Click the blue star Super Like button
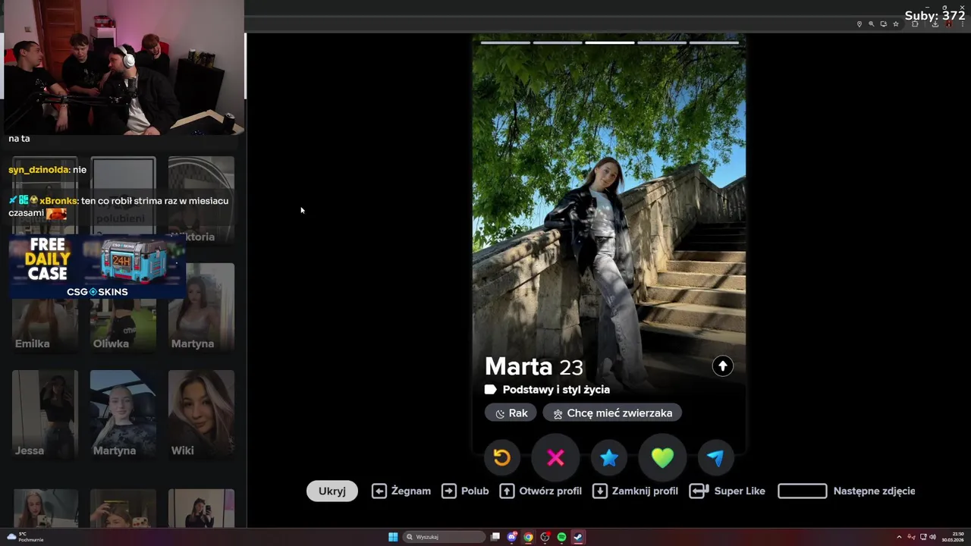Screen dimensions: 971x546 coord(609,457)
